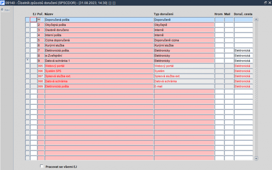Screen dimensions: 272x170
Task: Click the E-mail delivery type cell
Action: [x=184, y=86]
